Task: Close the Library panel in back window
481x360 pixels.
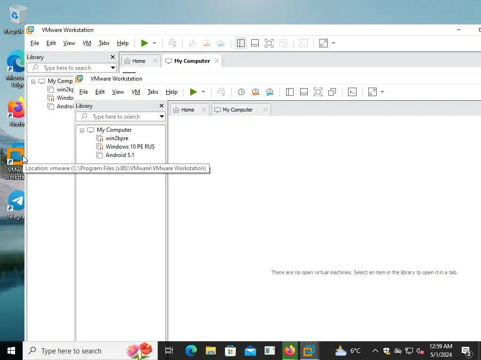Action: pyautogui.click(x=113, y=57)
